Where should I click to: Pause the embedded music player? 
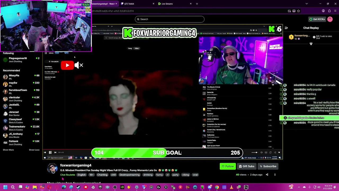[x=50, y=153]
